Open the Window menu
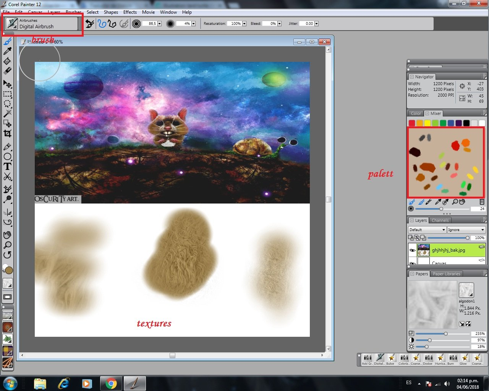The image size is (489, 391). point(168,12)
